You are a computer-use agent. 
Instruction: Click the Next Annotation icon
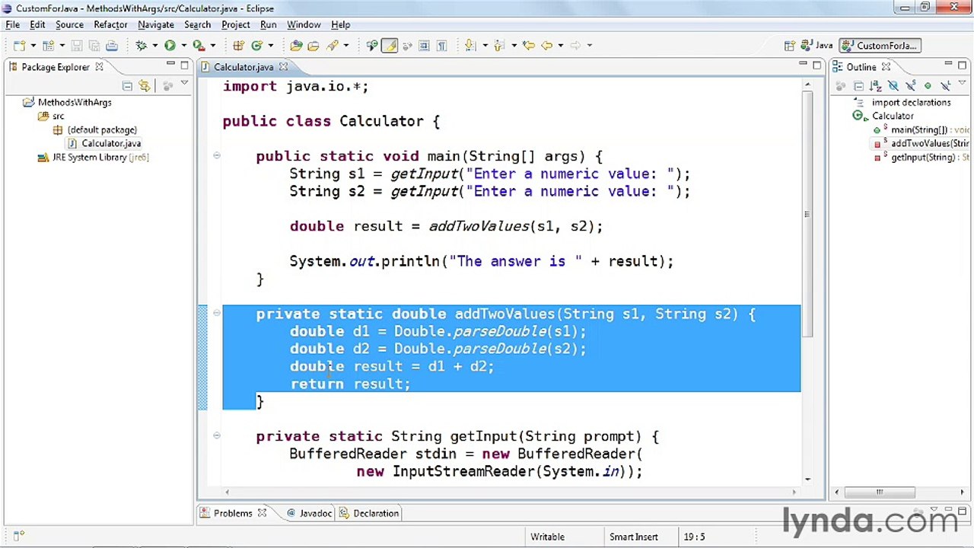(470, 46)
